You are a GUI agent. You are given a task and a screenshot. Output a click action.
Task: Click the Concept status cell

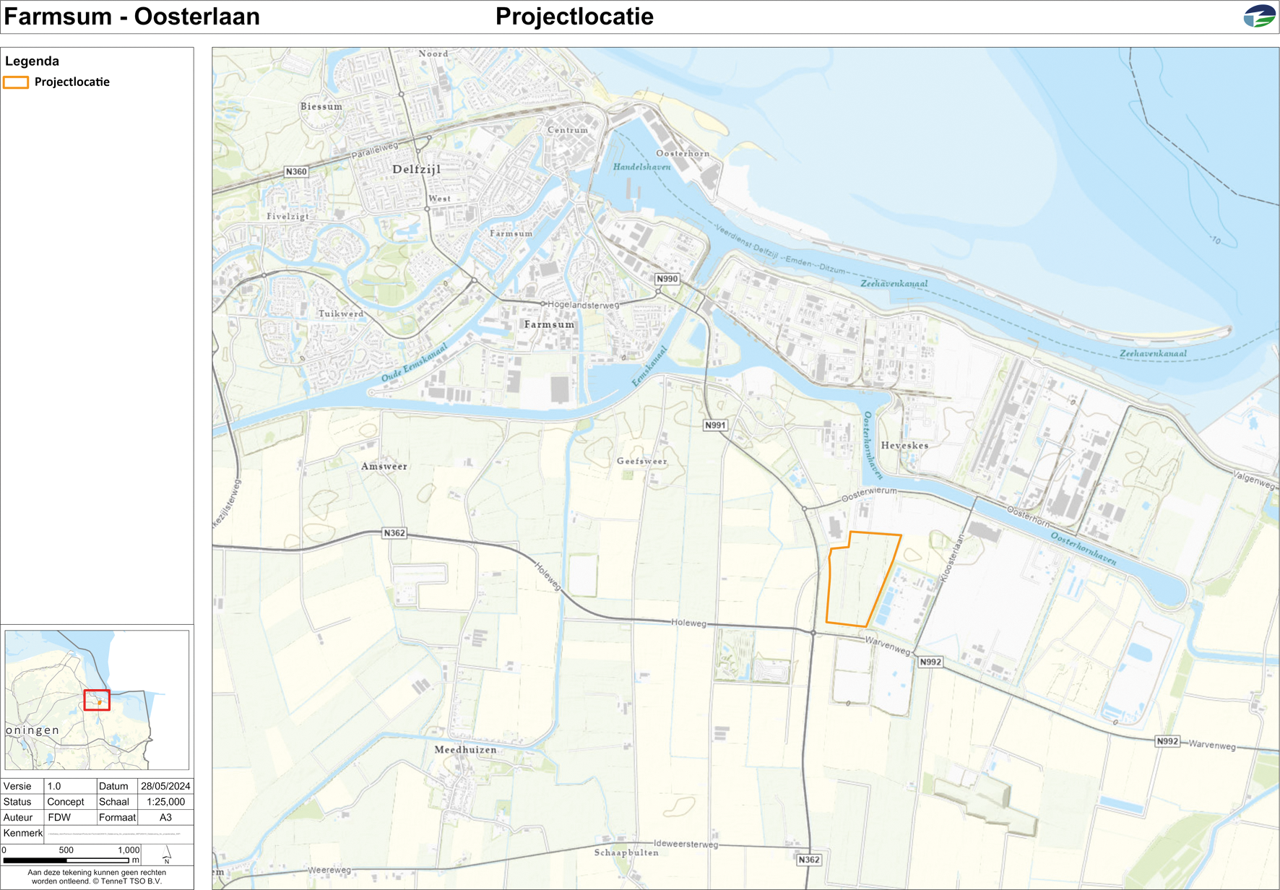66,802
